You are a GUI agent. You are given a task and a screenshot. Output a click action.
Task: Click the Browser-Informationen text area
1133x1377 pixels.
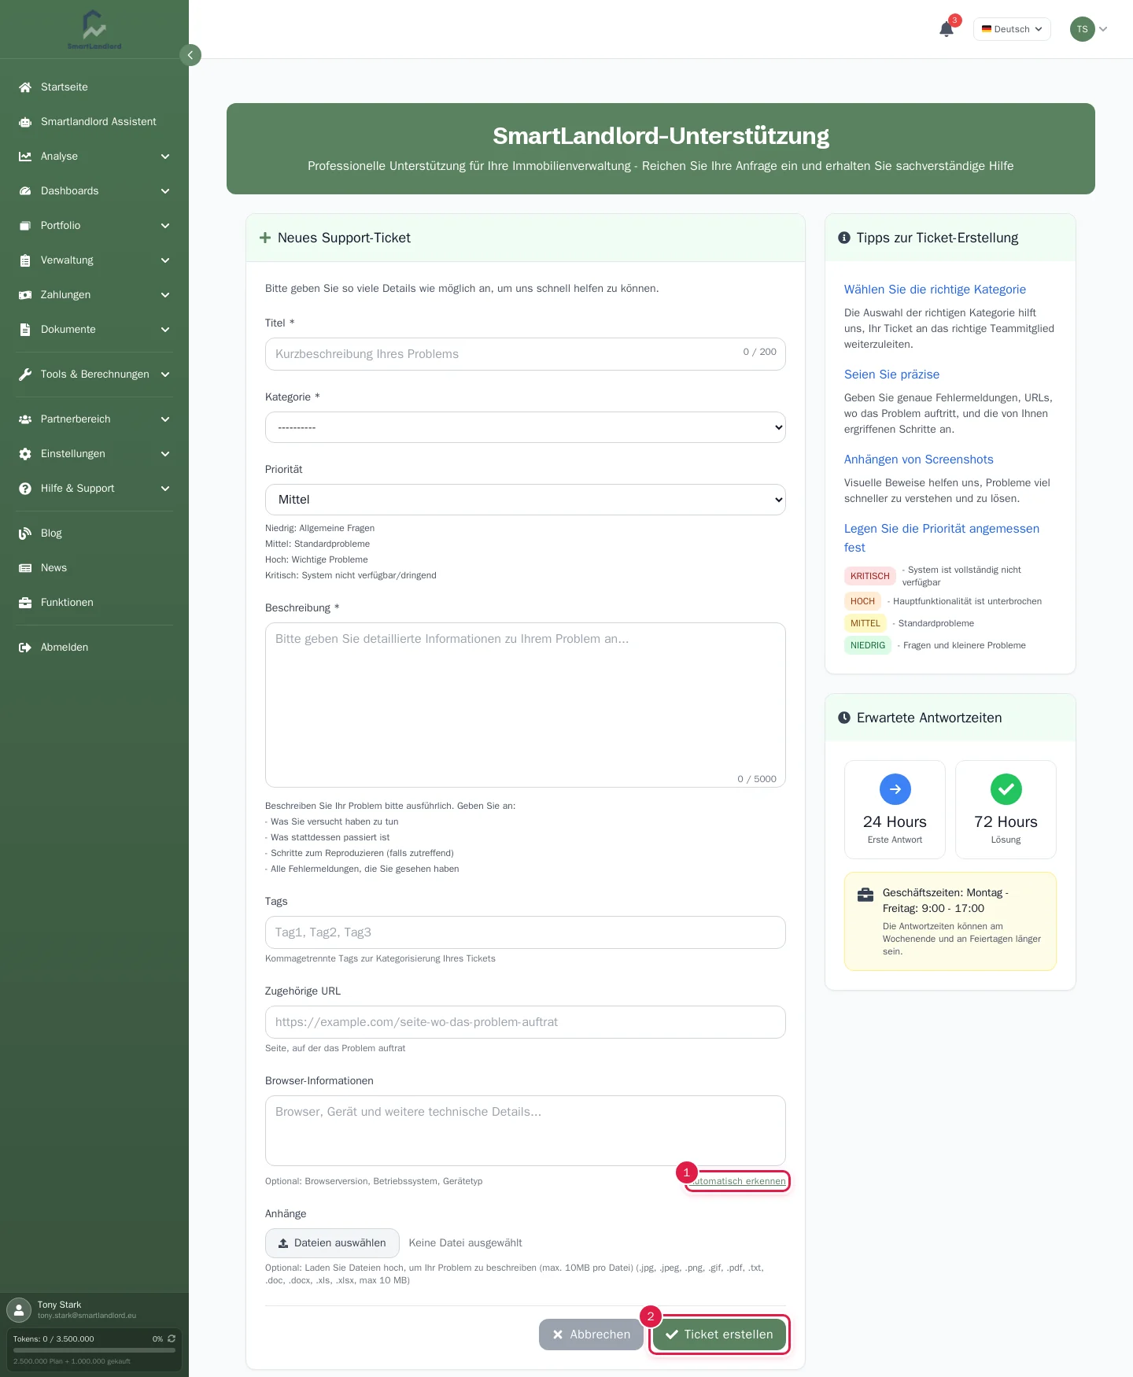coord(526,1131)
